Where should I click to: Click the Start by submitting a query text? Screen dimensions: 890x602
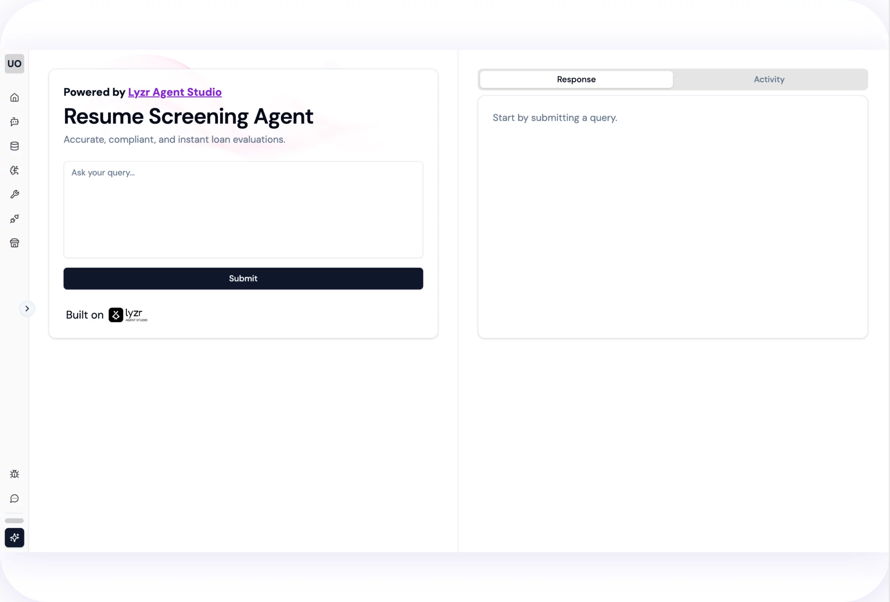pyautogui.click(x=555, y=118)
